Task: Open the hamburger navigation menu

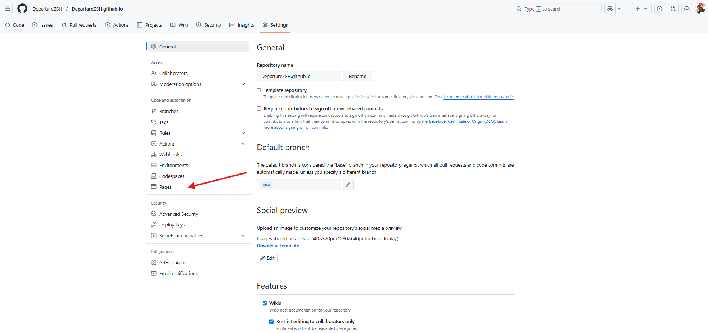Action: tap(8, 9)
